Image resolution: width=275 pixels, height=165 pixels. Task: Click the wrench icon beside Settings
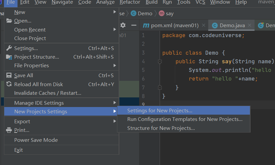[x=9, y=48]
